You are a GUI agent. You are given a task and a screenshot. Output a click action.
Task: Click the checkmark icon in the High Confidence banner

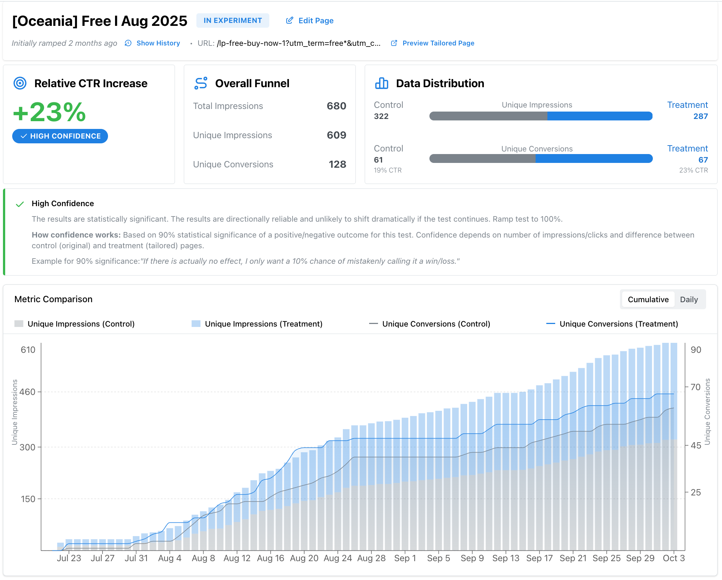(20, 204)
